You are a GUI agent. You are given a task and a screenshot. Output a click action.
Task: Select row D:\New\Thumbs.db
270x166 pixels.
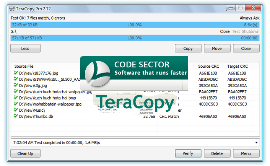pos(135,116)
